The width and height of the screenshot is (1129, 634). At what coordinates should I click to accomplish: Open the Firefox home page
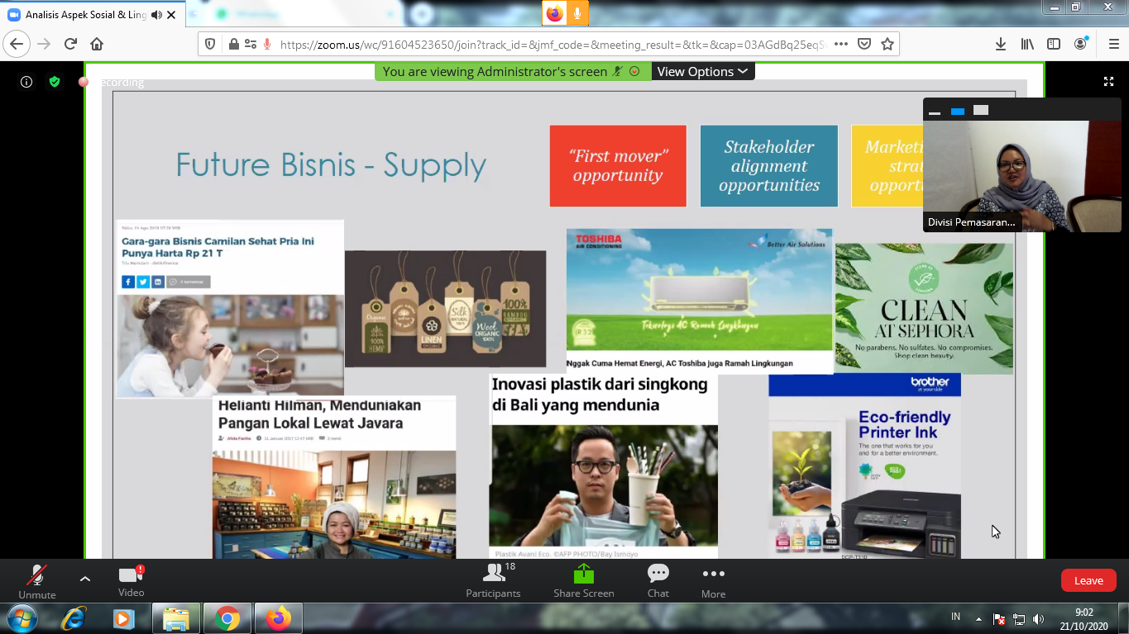(97, 44)
